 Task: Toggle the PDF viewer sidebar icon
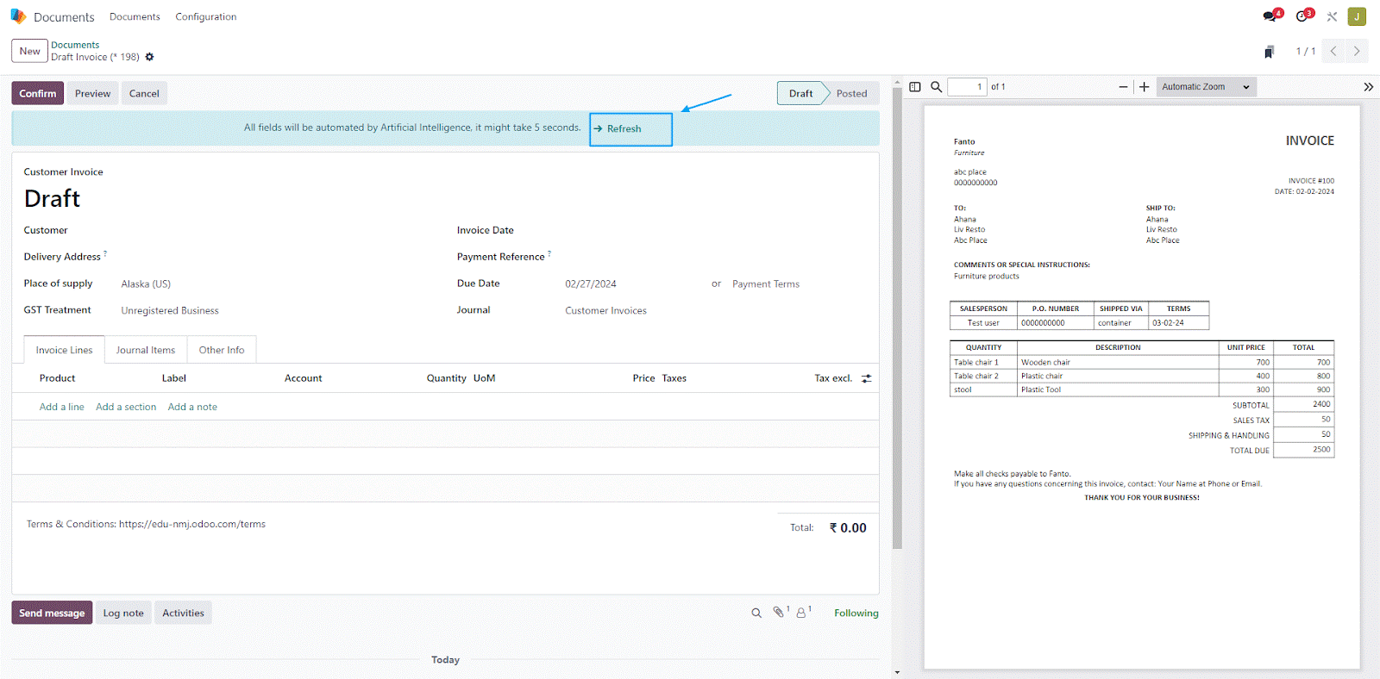[x=915, y=87]
